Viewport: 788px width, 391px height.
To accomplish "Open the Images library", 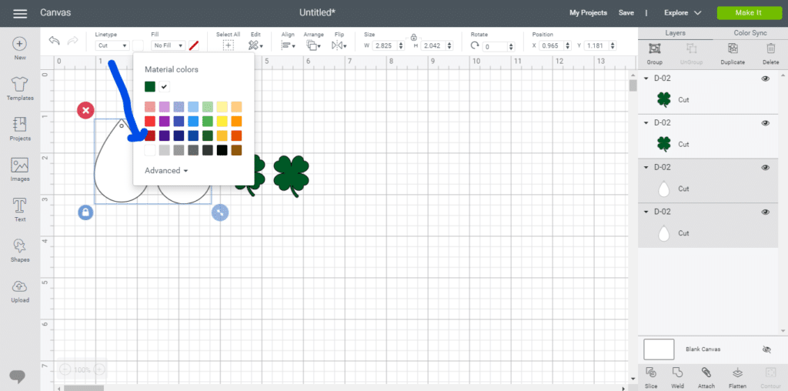I will tap(20, 169).
